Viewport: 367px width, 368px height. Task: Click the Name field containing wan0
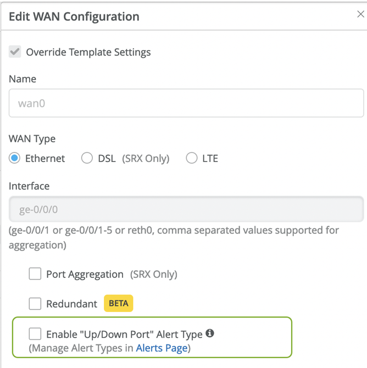coord(186,103)
